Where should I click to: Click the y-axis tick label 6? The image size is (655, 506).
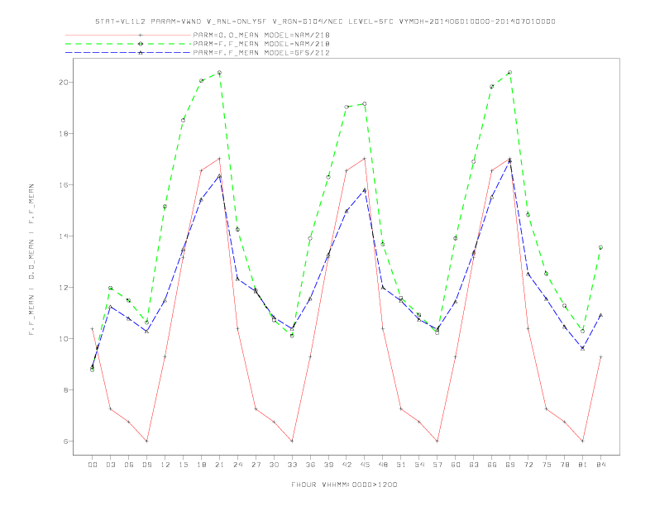tap(66, 442)
